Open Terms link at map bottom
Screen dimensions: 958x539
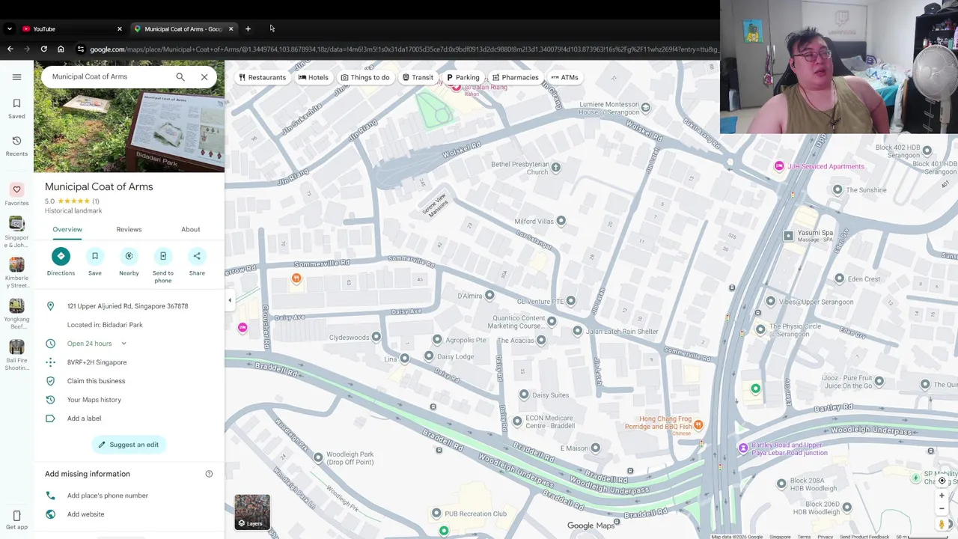[804, 537]
